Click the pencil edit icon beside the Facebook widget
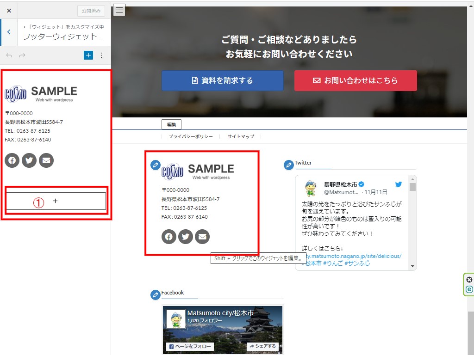 point(156,294)
